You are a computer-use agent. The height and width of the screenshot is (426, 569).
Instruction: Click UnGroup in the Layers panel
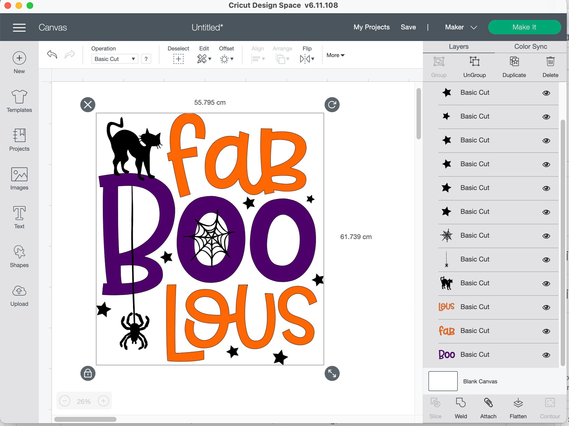click(x=474, y=66)
